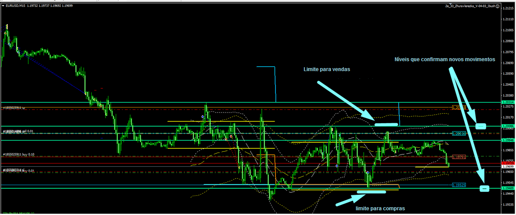
Task: Select the 'Limite para vendas' text label
Action: coord(326,69)
